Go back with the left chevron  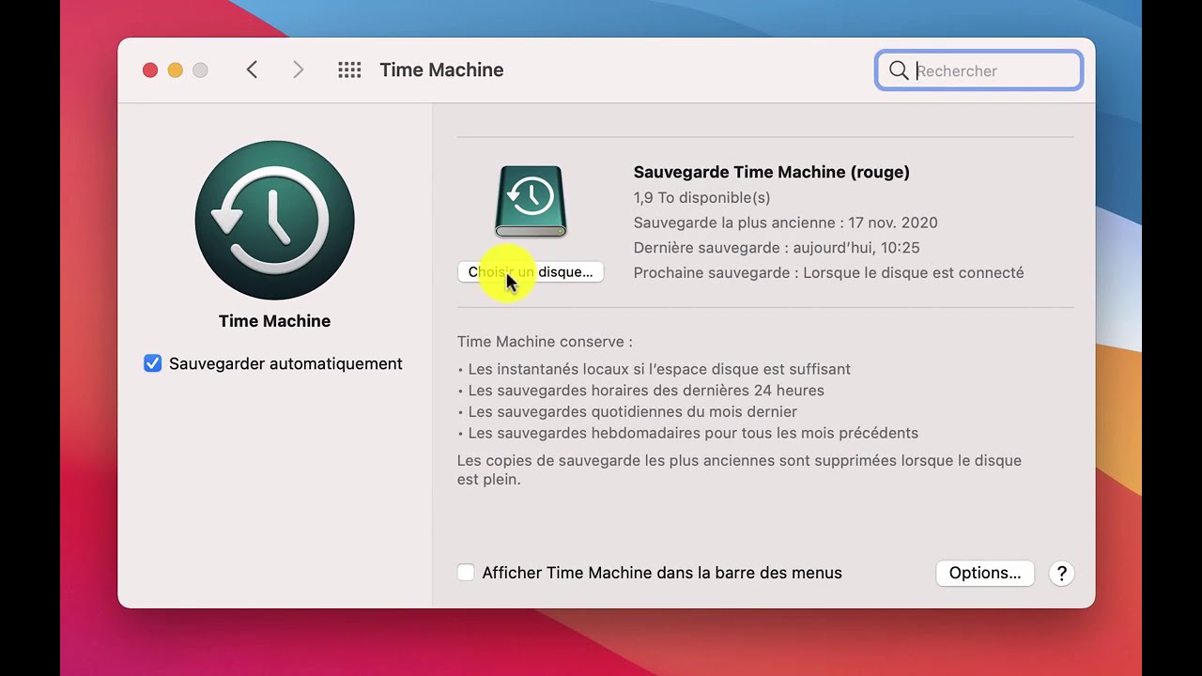click(252, 69)
